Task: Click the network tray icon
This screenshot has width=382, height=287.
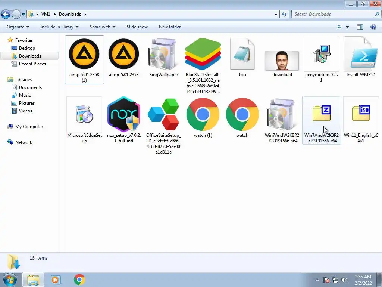Action: pos(335,280)
